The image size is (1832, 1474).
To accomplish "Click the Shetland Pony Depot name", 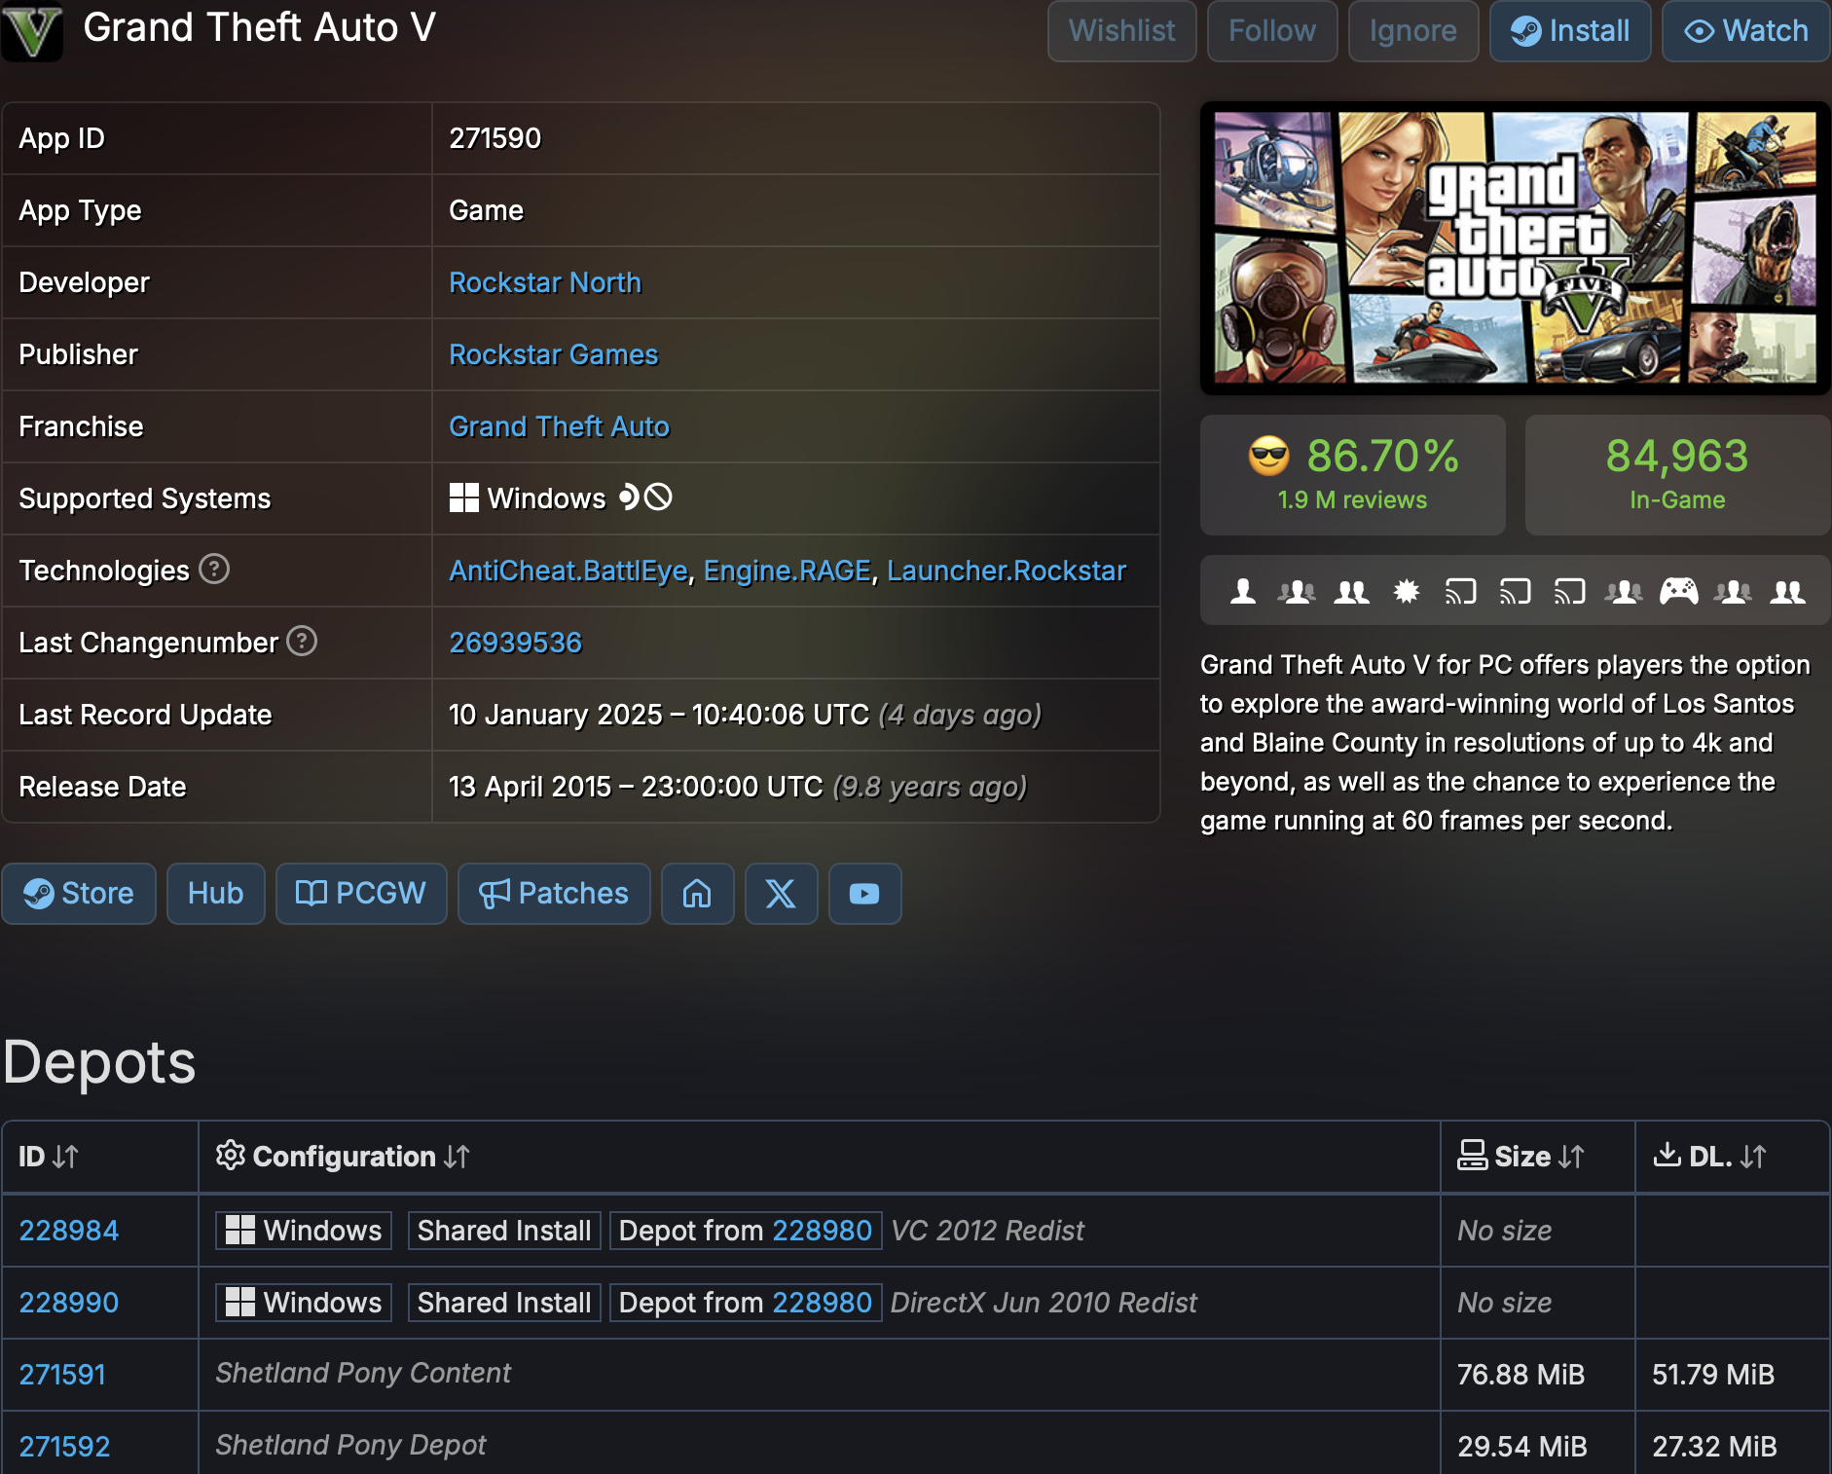I will tap(350, 1445).
